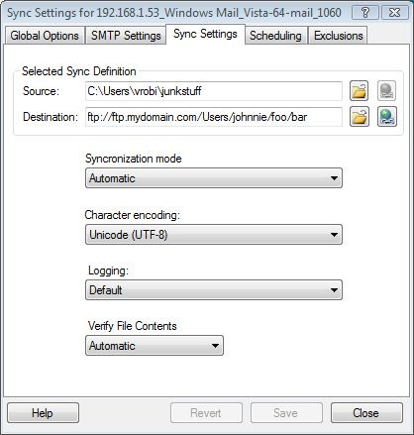414x435 pixels.
Task: Close the dialog with the Close button
Action: tap(366, 413)
